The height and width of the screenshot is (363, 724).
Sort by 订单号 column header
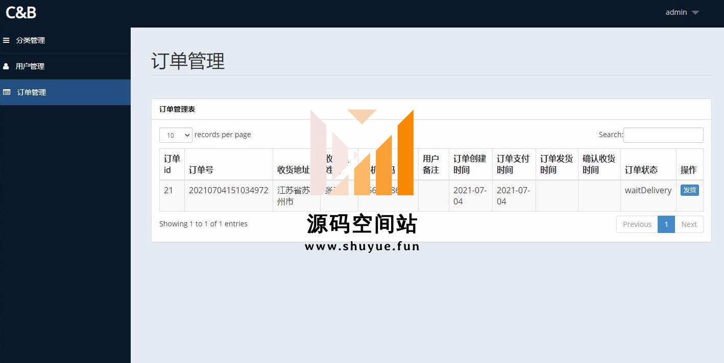(x=229, y=164)
